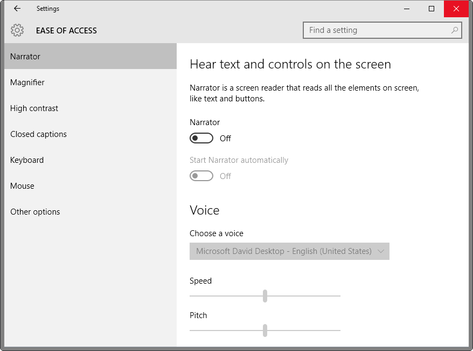Open the Keyboard section
The image size is (473, 351).
[90, 160]
